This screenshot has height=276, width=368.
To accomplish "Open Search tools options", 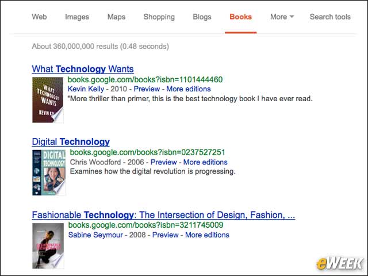I will 330,17.
